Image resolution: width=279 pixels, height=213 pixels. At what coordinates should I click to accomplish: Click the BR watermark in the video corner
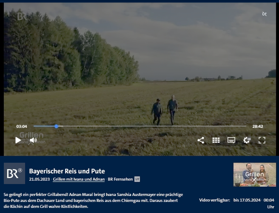pos(22,16)
